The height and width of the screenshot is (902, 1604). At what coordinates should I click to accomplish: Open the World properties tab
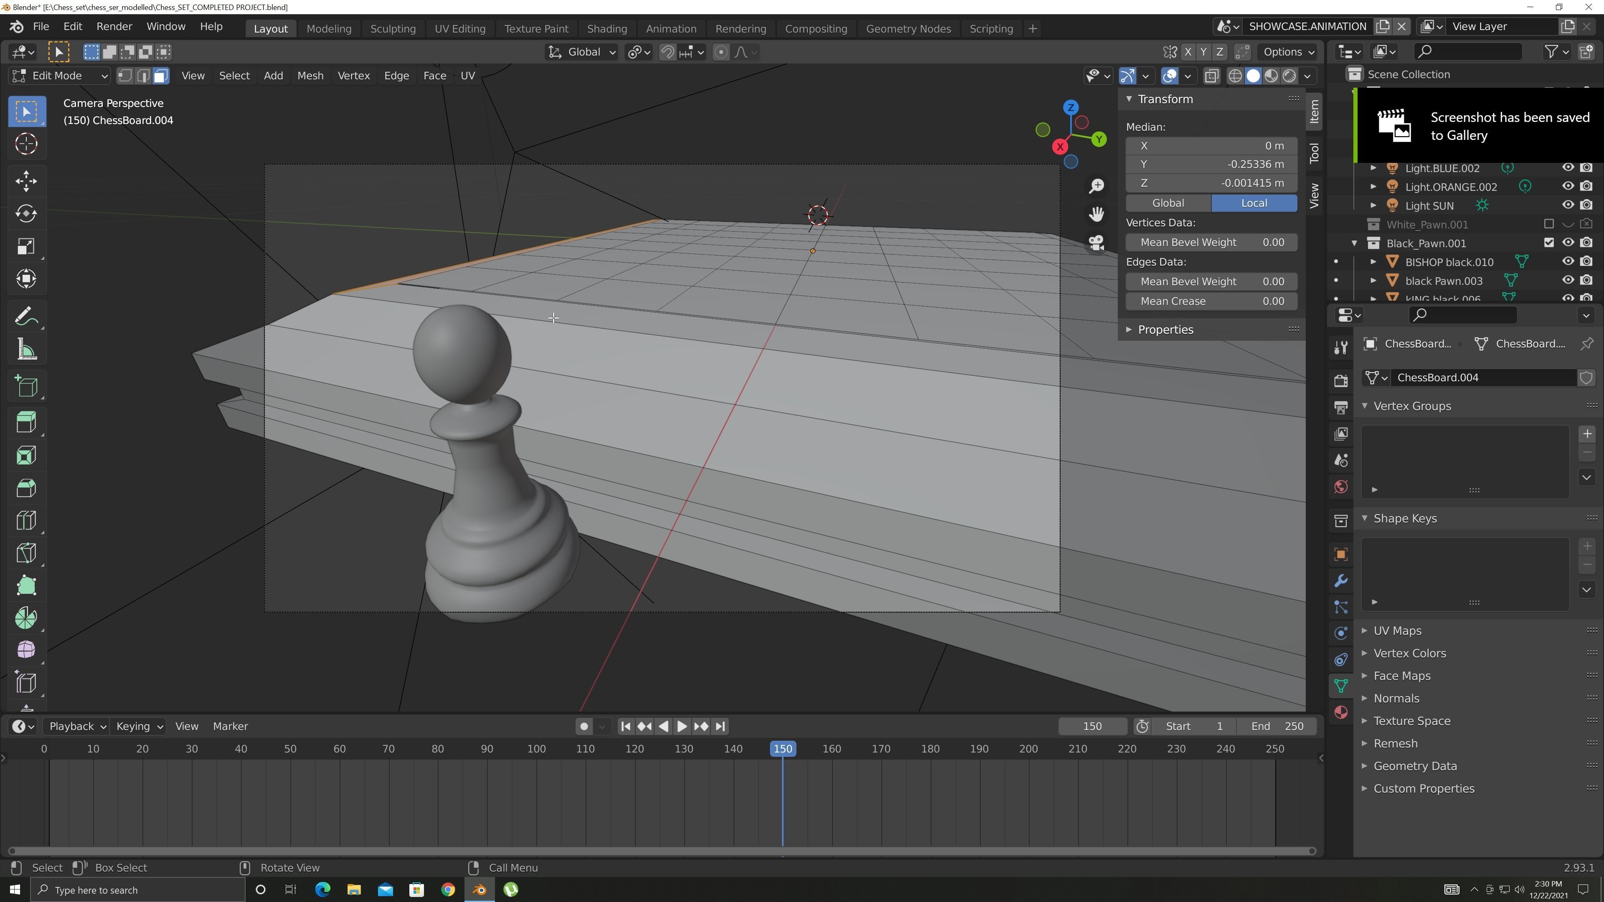click(1340, 487)
